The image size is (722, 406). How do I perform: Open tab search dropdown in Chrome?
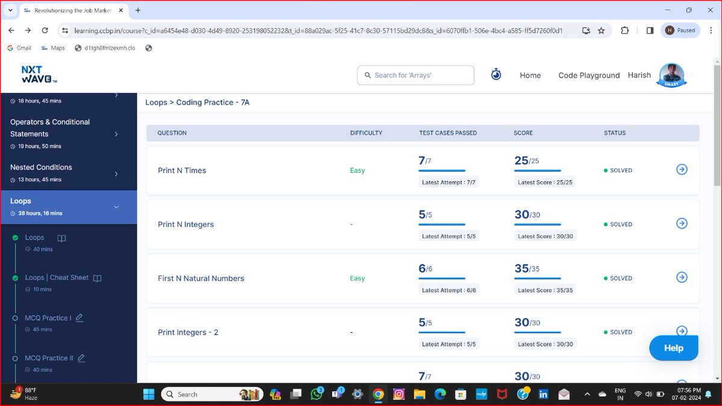(x=10, y=10)
